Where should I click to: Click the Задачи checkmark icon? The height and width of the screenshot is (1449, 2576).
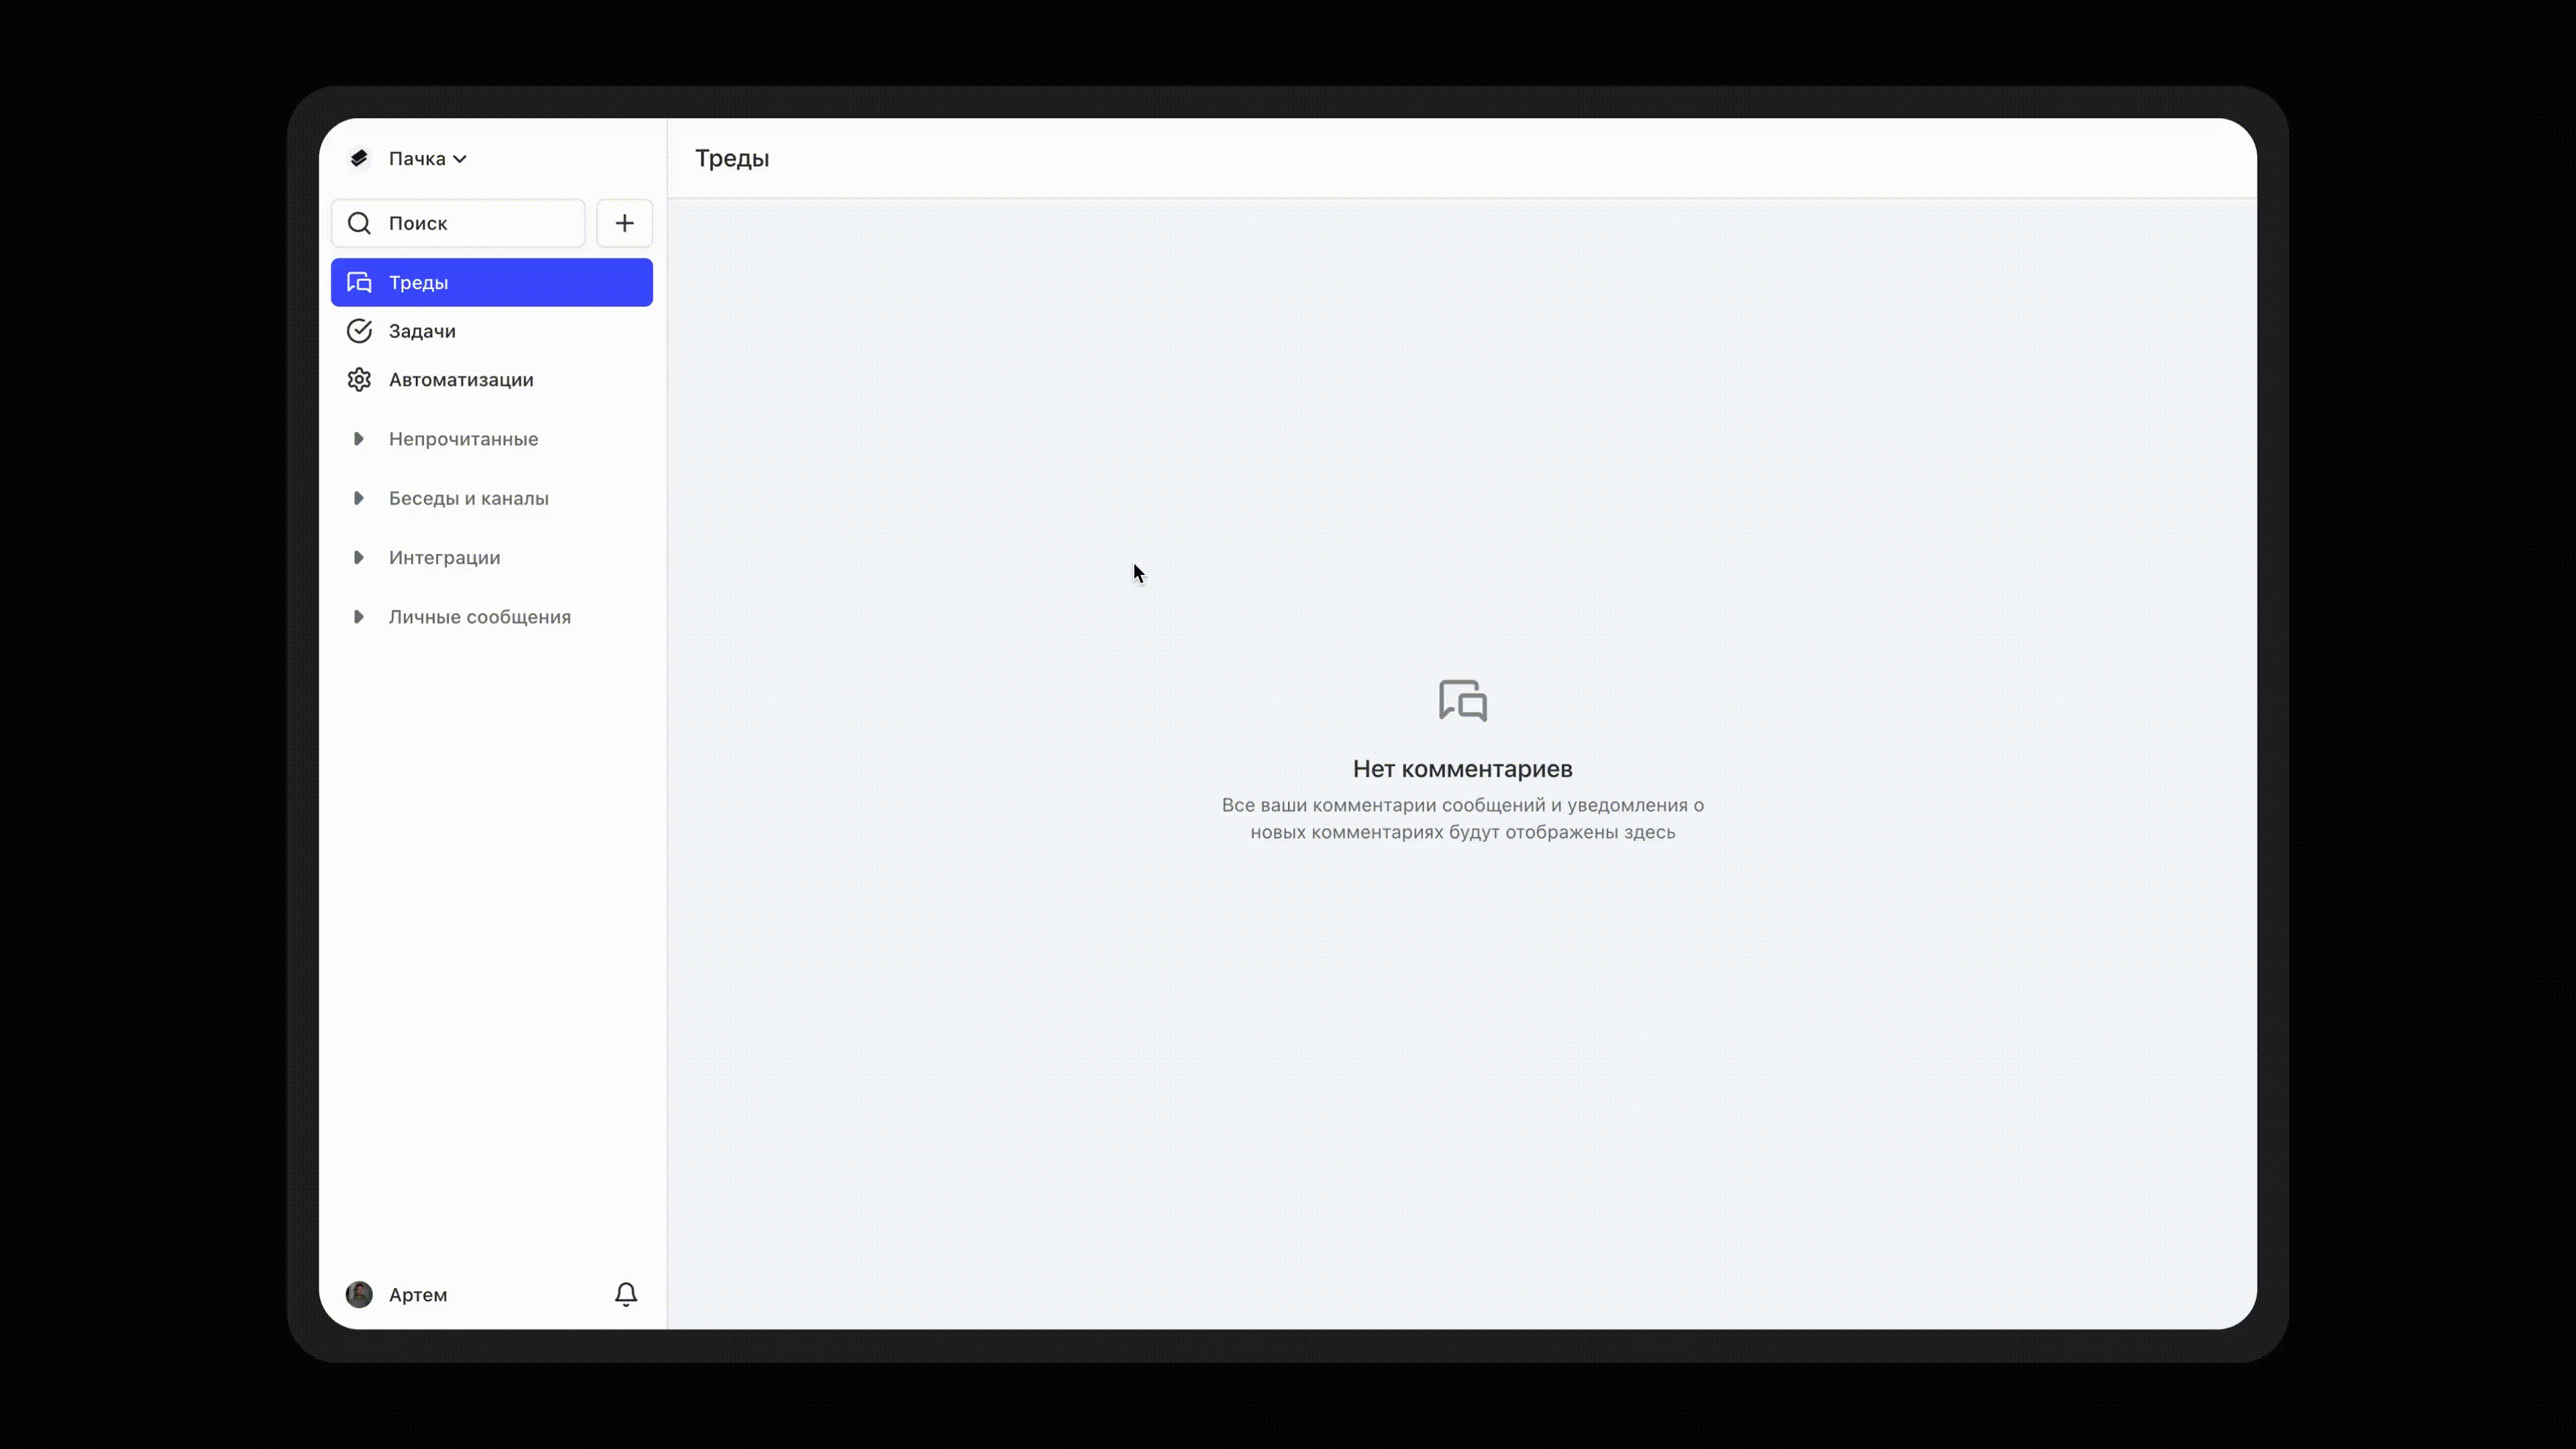[359, 331]
